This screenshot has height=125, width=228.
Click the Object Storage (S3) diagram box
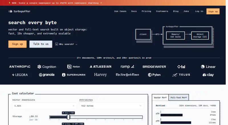click(x=200, y=36)
